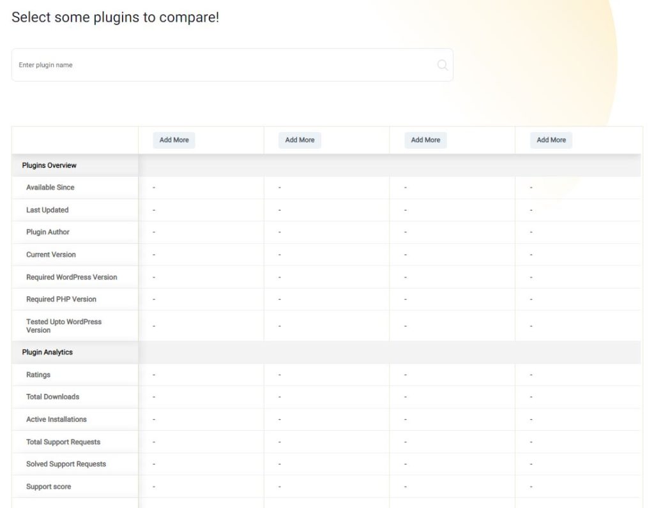Viewport: 654px width, 508px height.
Task: Focus the 'Enter plugin name' search field
Action: (224, 65)
